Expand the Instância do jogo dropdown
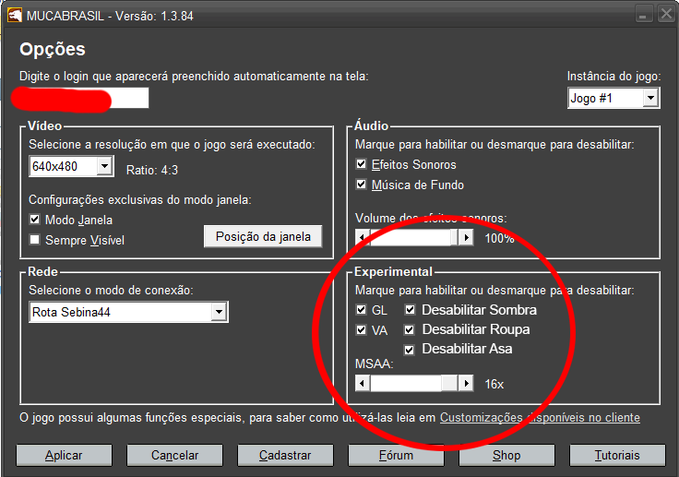Screen dimensions: 679x477 click(x=650, y=98)
